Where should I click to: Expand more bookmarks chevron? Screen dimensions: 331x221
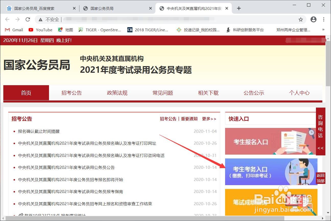[x=323, y=30]
